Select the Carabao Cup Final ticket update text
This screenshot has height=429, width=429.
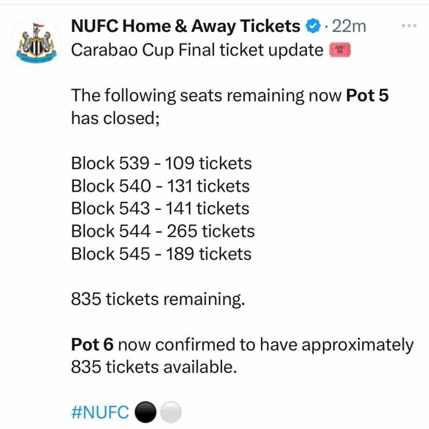197,50
